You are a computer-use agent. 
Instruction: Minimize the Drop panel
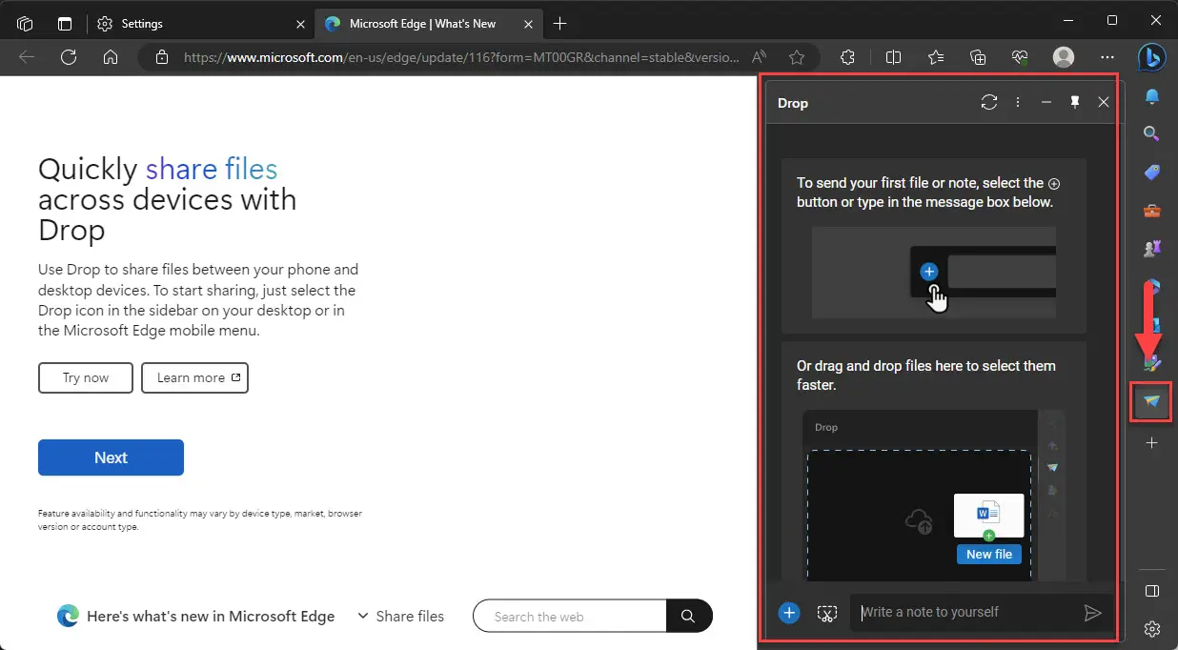pyautogui.click(x=1046, y=102)
